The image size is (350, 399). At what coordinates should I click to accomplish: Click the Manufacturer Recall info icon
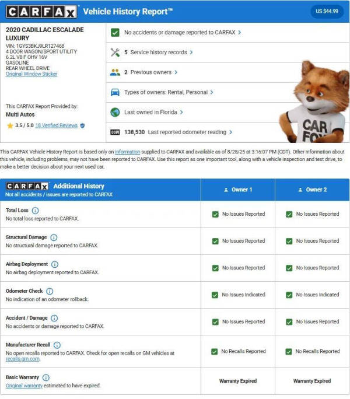pos(57,345)
